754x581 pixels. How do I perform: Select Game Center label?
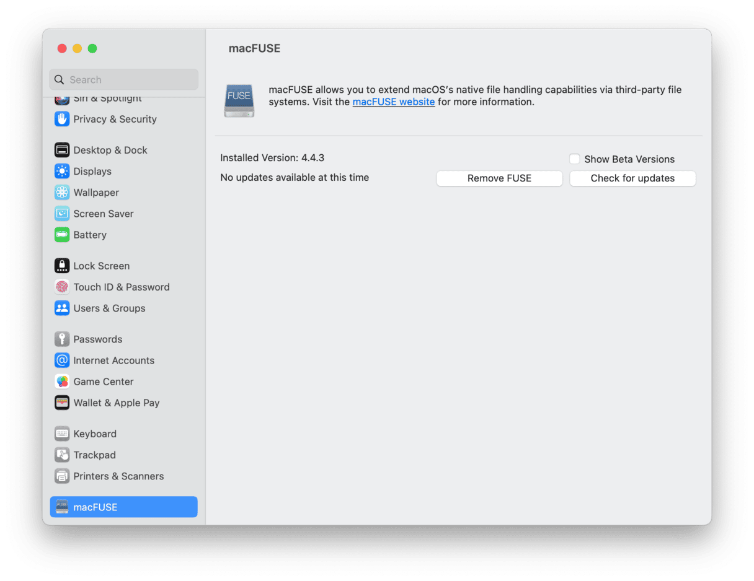(x=104, y=382)
